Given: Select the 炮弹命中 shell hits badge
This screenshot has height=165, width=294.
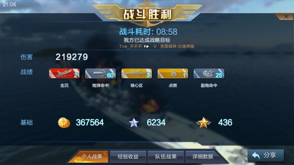Looking at the screenshot, I should coord(100,73).
